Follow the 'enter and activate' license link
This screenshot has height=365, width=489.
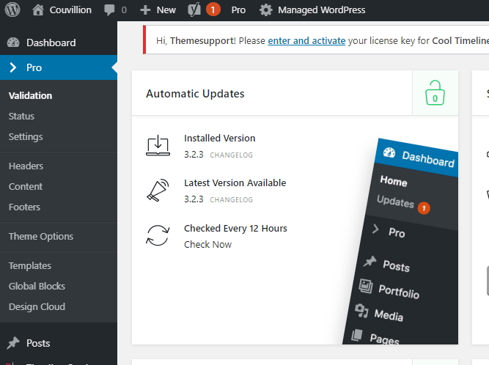[x=306, y=41]
